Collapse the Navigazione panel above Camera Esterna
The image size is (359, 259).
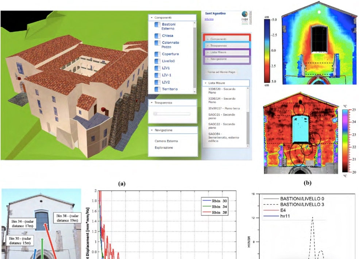click(x=173, y=130)
